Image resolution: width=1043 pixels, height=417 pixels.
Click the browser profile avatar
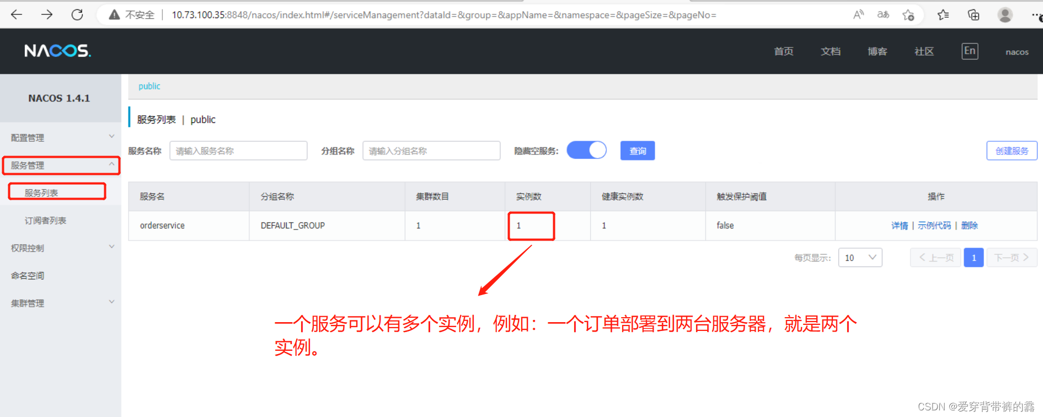coord(1005,15)
